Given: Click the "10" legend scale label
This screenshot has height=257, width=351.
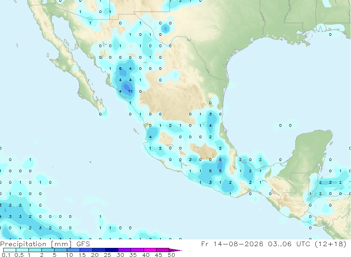Looking at the screenshot, I should pyautogui.click(x=69, y=255).
